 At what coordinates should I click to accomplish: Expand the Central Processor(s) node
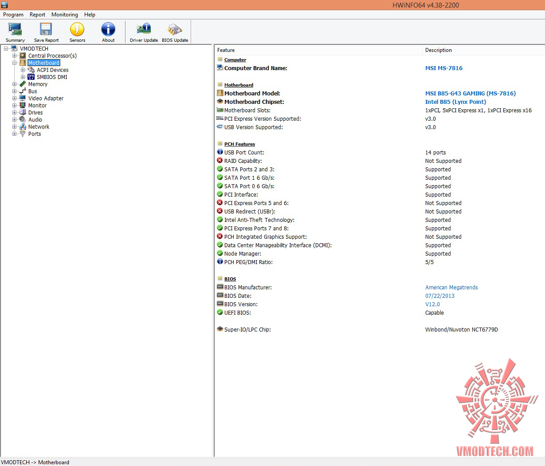(14, 56)
